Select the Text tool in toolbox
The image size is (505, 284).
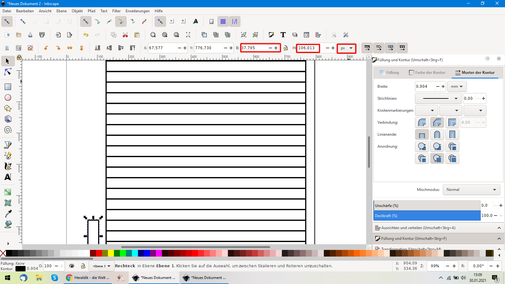point(8,177)
